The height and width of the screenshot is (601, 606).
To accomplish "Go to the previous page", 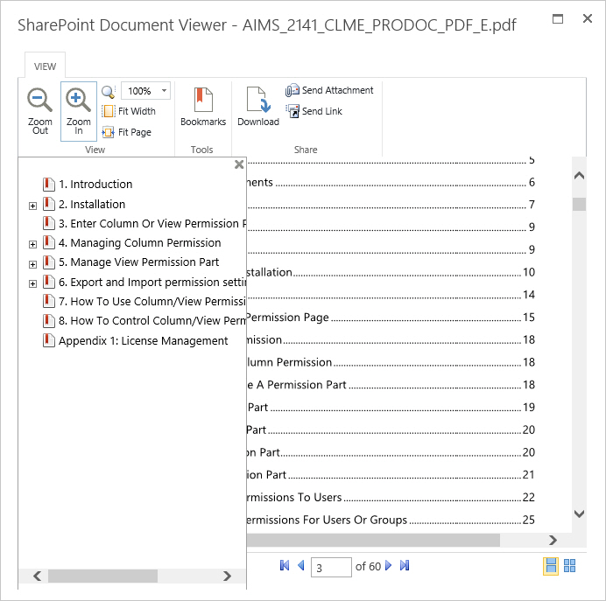I will pyautogui.click(x=301, y=566).
